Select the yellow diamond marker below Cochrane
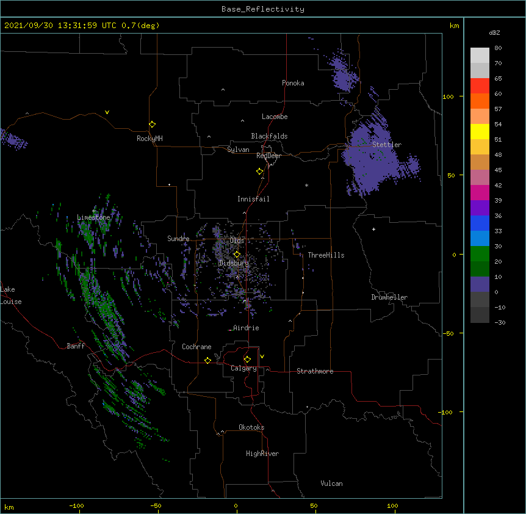Screen dimensions: 526x514 click(x=207, y=360)
